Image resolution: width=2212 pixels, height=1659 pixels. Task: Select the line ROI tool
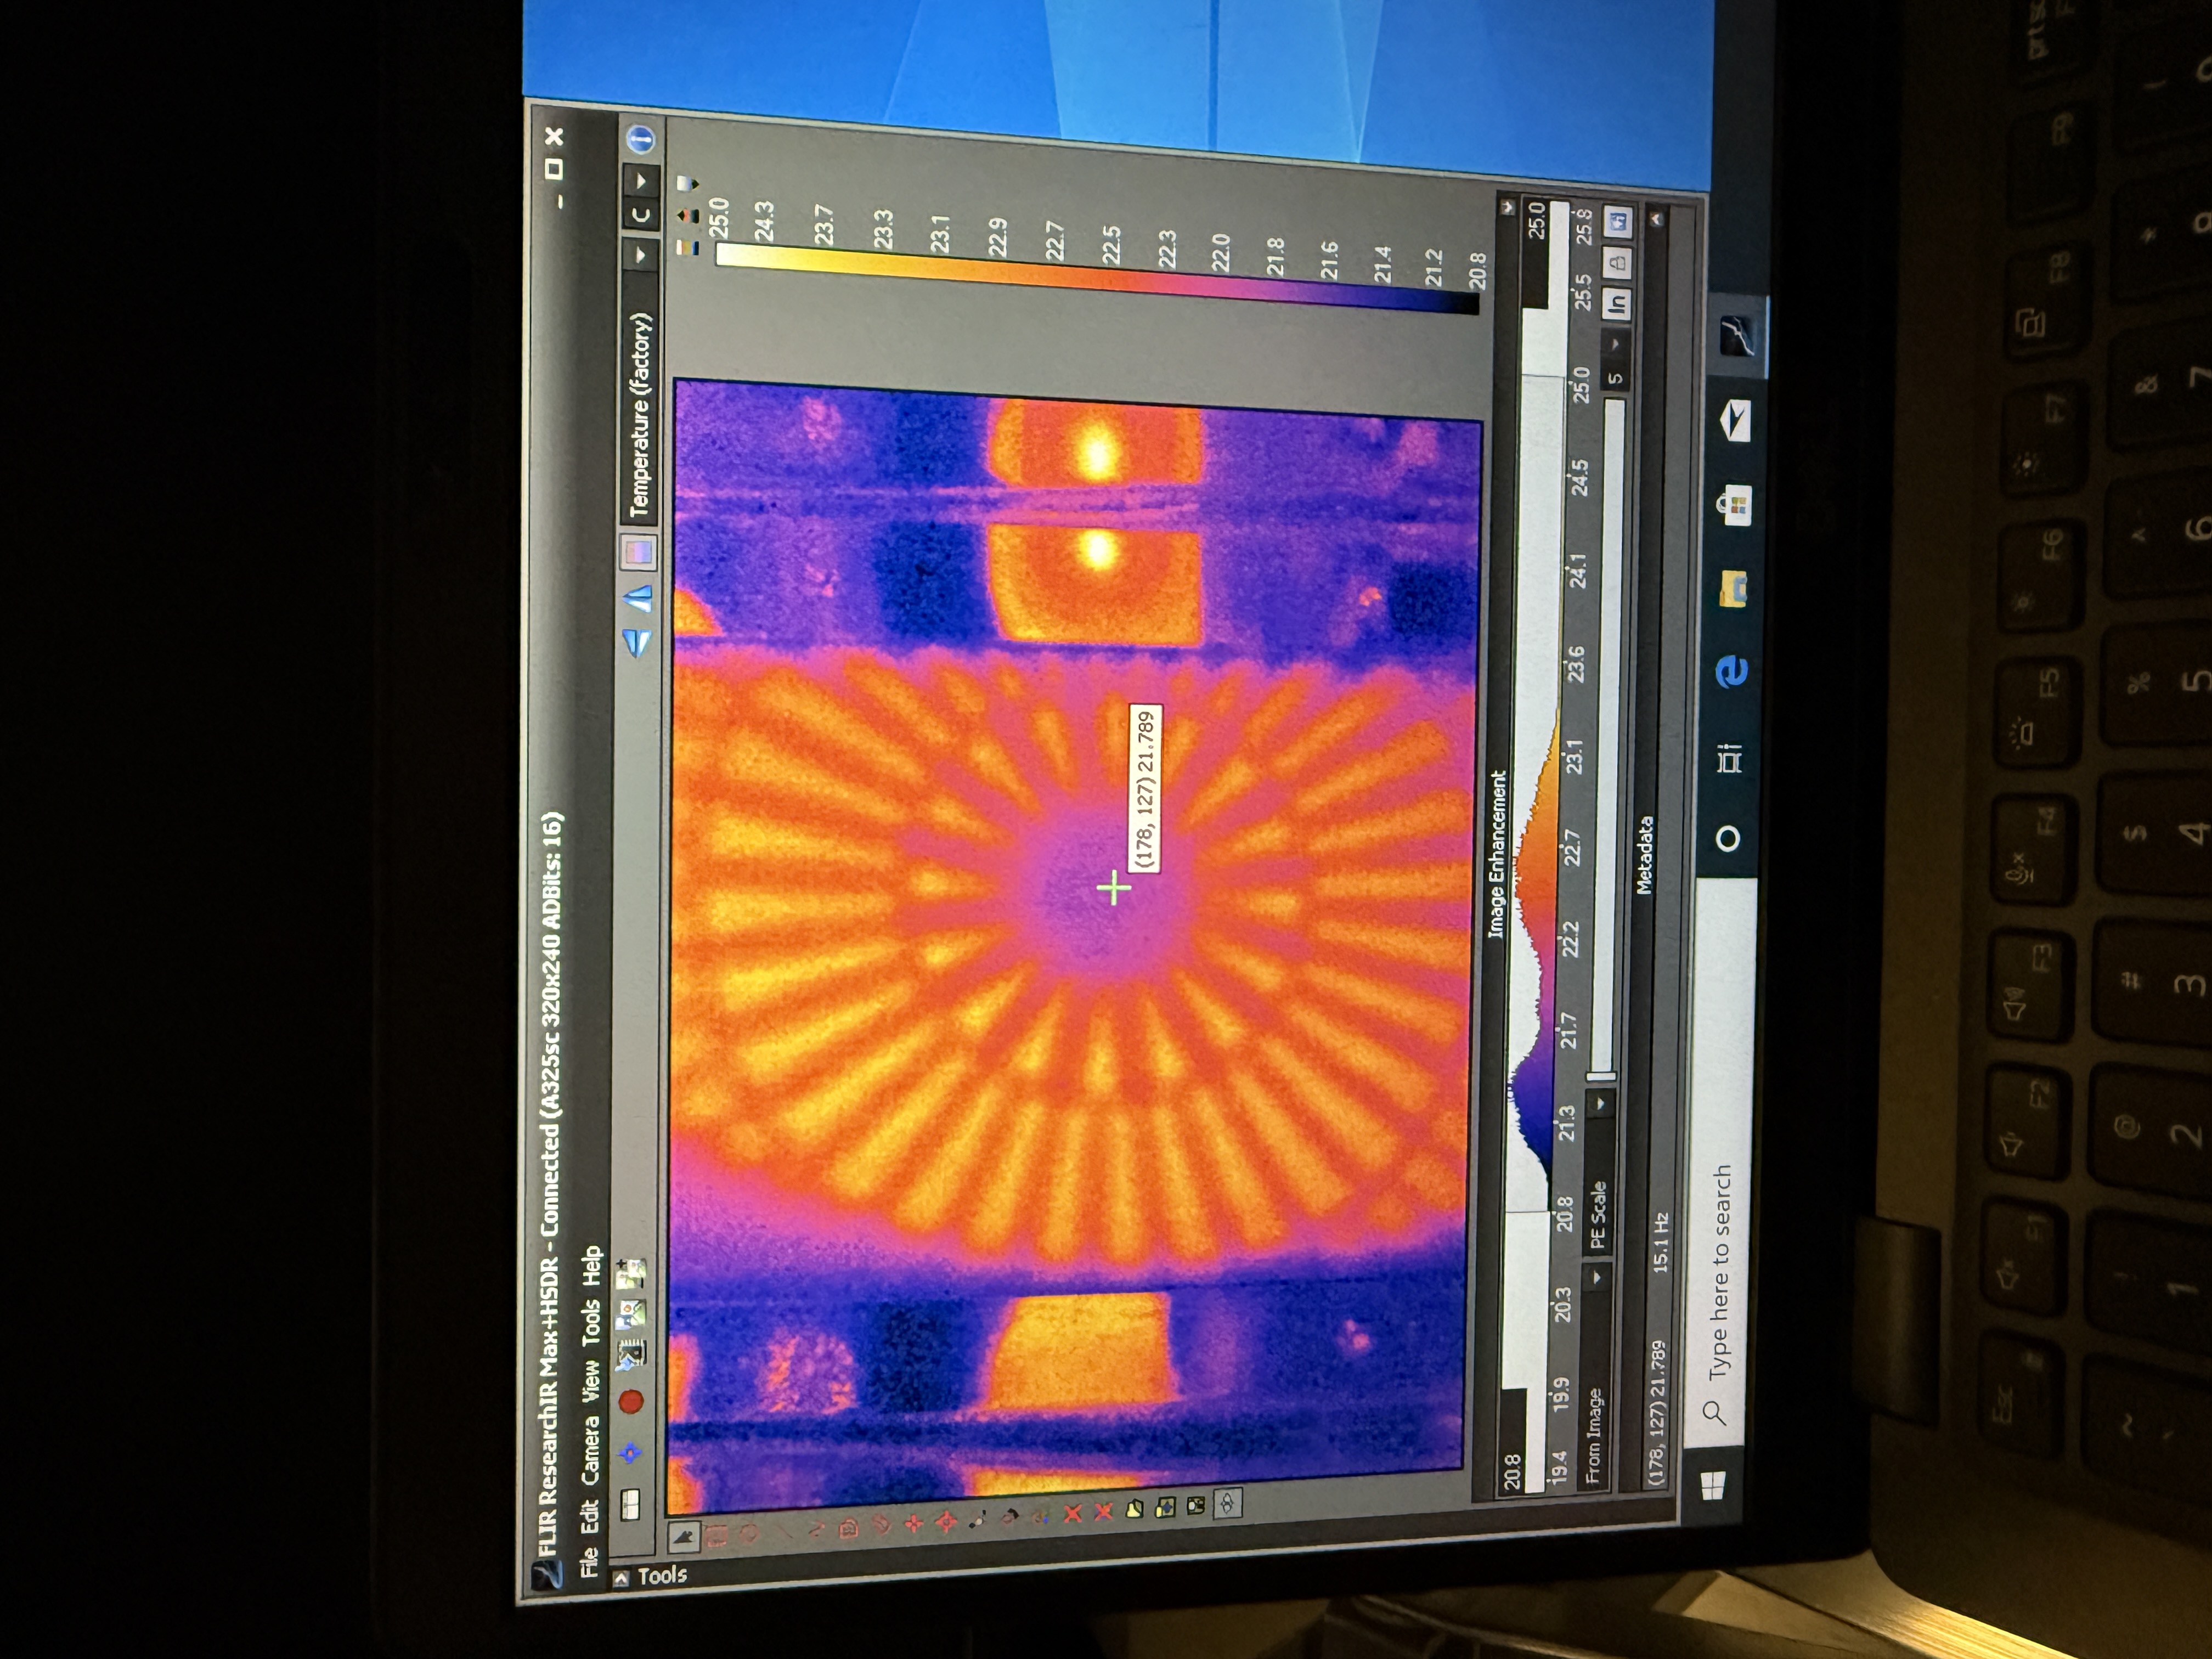(783, 1532)
